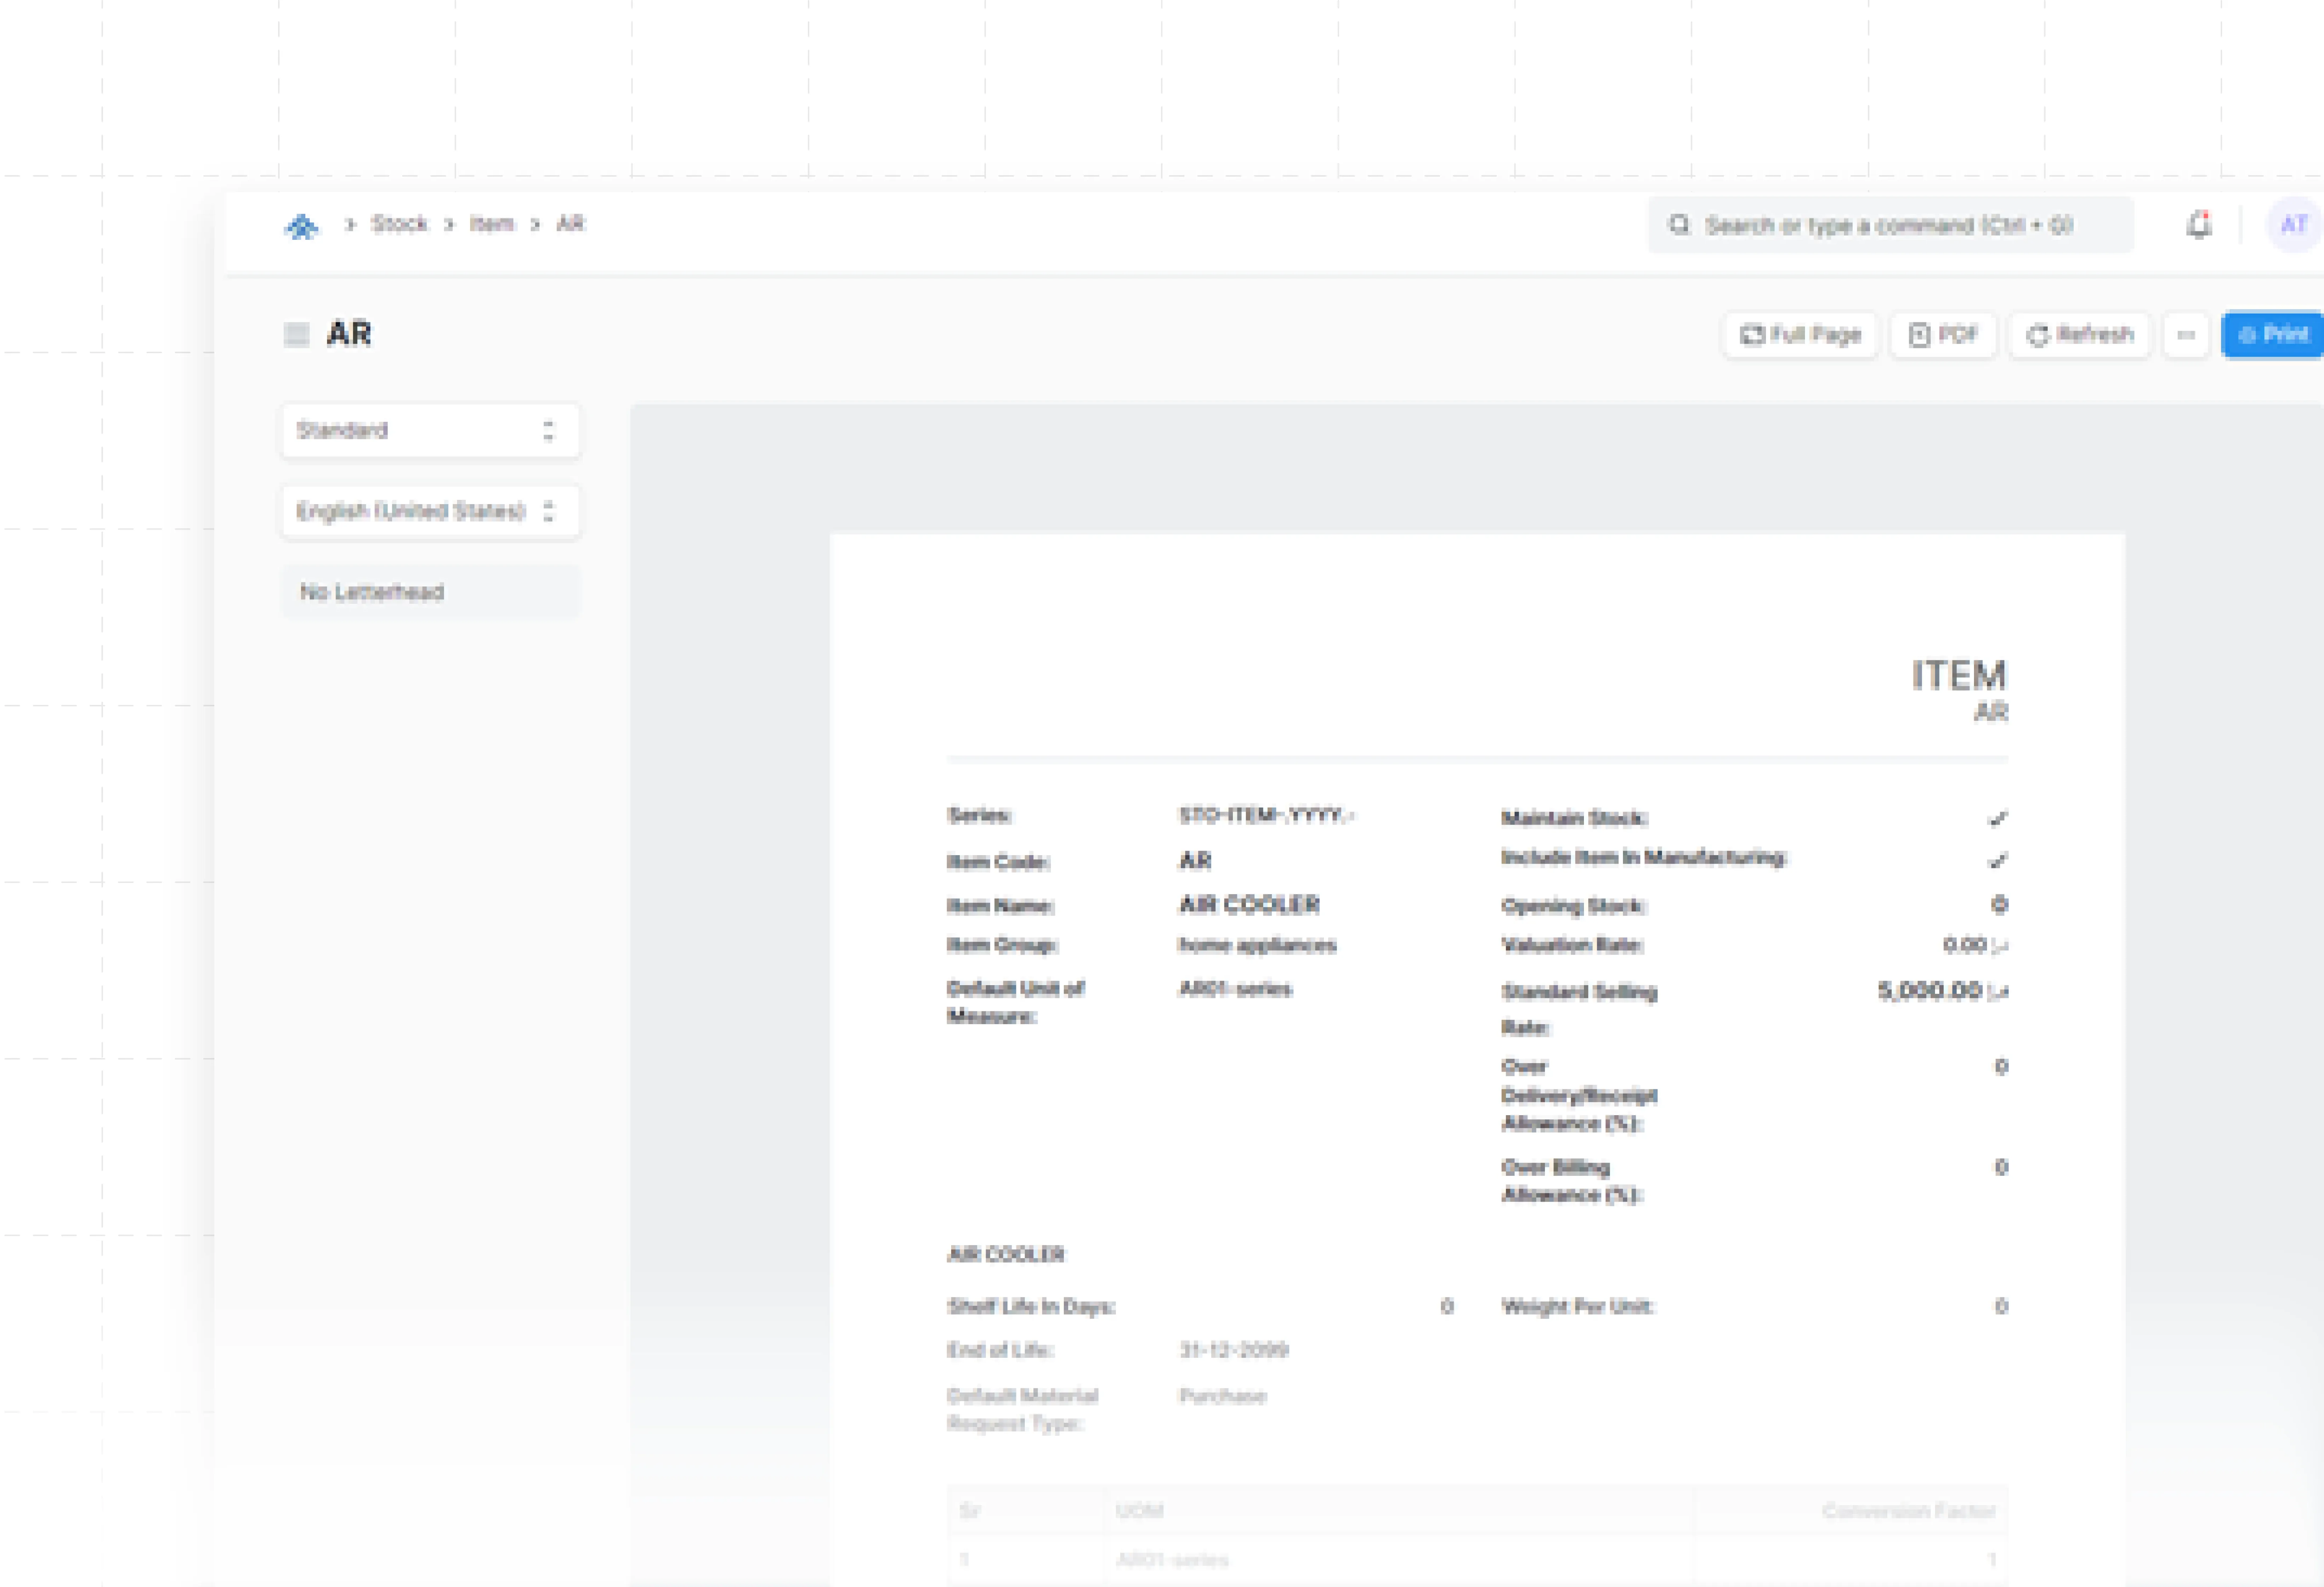Click AR breadcrumb entry
The width and height of the screenshot is (2324, 1587).
(x=570, y=224)
